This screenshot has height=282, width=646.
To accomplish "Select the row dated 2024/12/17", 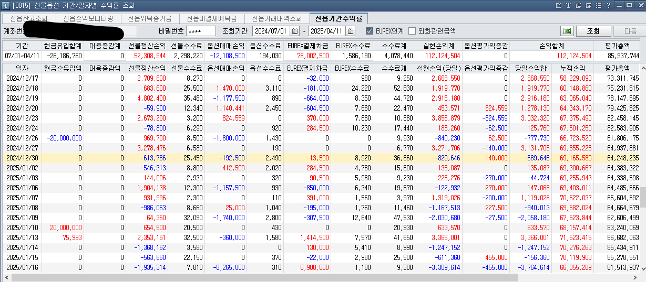I will tap(321, 78).
